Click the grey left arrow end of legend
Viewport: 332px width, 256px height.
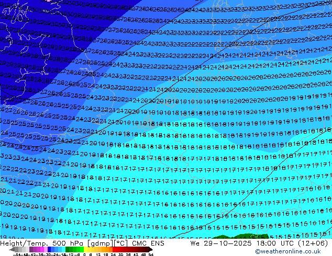pos(12,249)
